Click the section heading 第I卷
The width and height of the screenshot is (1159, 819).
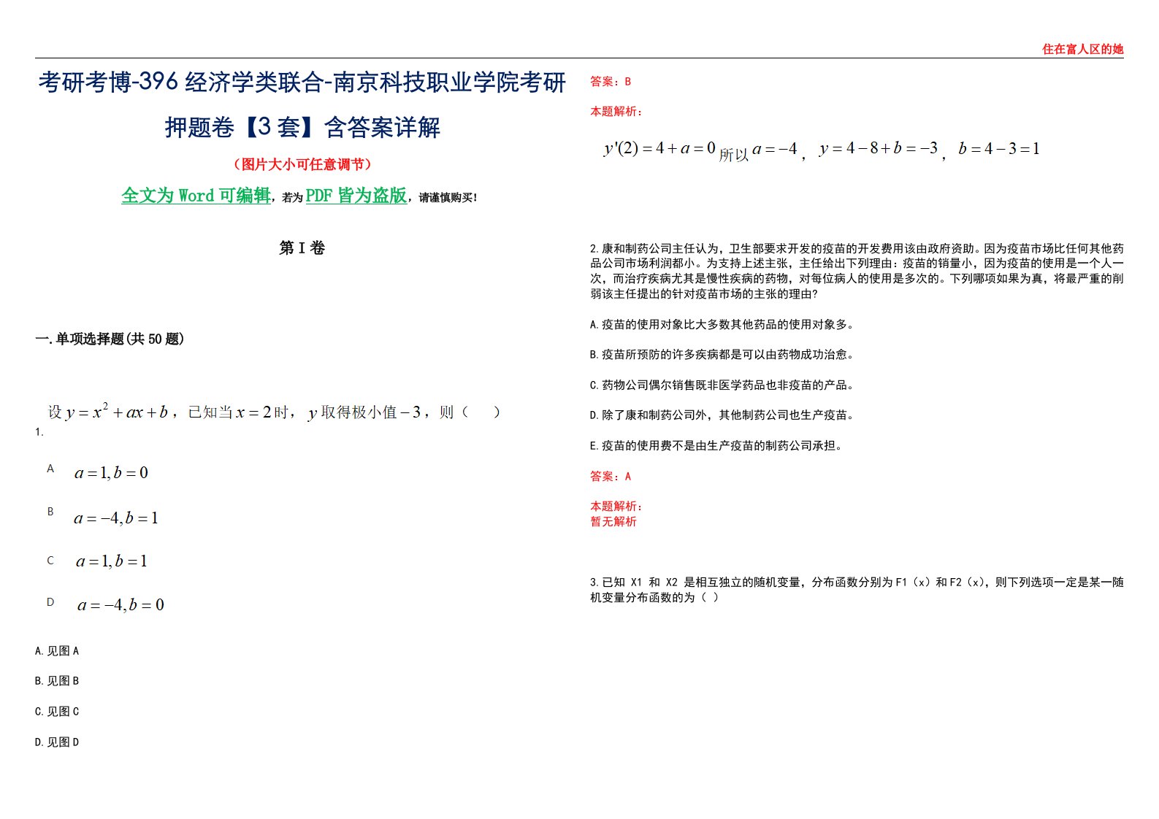(302, 248)
